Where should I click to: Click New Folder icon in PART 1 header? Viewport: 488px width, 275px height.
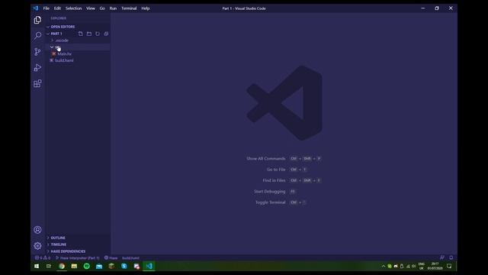pos(89,34)
